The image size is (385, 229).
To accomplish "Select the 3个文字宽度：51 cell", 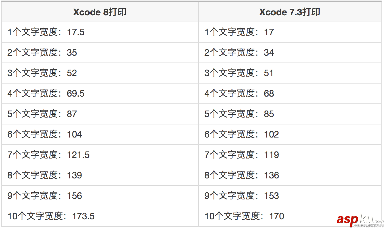I will click(239, 73).
